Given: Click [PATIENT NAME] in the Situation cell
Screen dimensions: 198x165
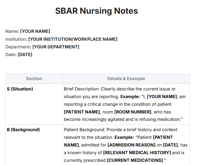Looking at the screenshot, I should pyautogui.click(x=82, y=112).
